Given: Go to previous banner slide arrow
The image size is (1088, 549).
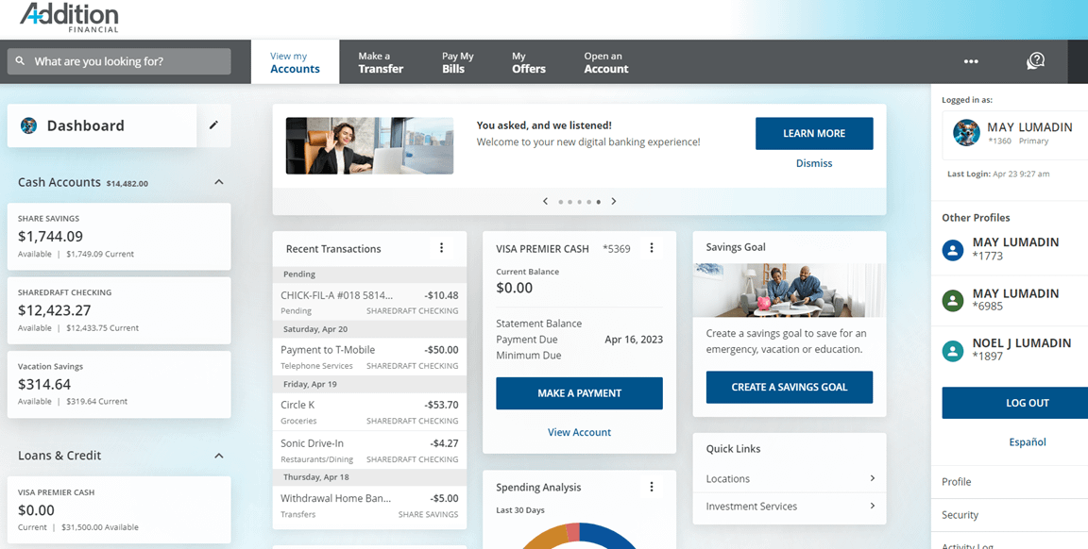Looking at the screenshot, I should pos(545,201).
